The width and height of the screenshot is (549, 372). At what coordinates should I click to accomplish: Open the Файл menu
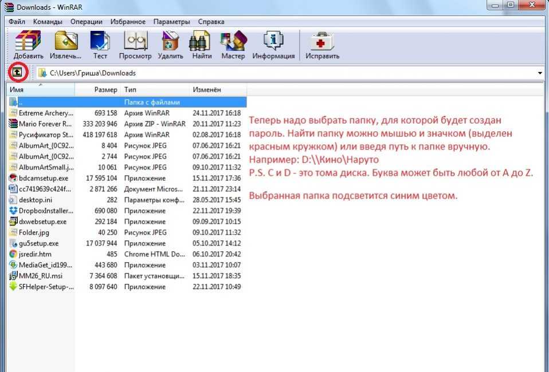pyautogui.click(x=17, y=22)
